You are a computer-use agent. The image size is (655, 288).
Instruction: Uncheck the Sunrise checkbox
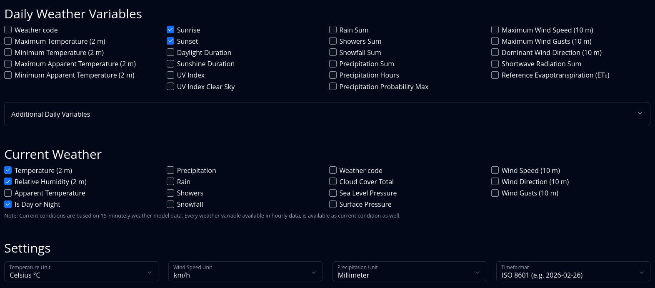tap(170, 30)
